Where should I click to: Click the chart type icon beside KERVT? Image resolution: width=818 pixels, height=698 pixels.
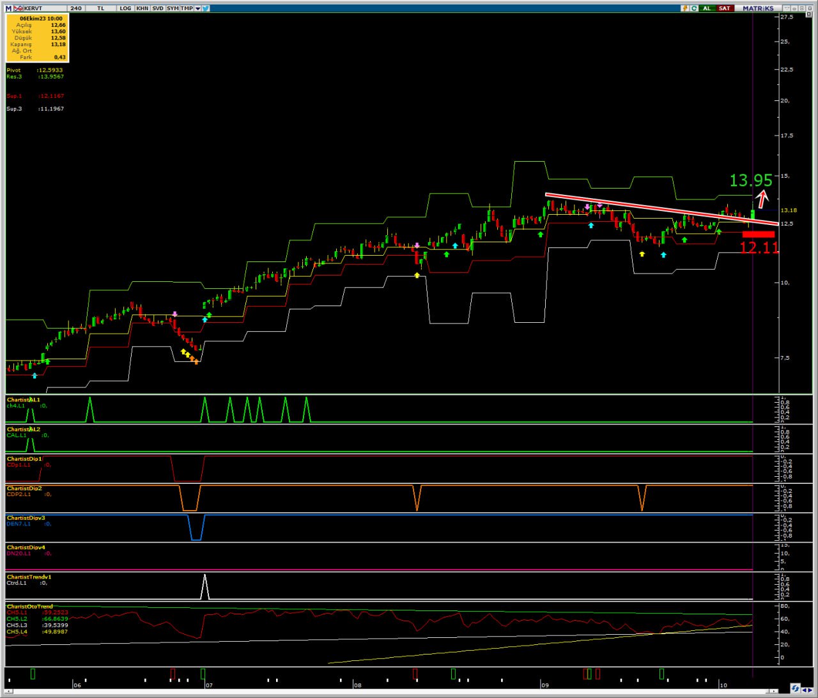[18, 8]
